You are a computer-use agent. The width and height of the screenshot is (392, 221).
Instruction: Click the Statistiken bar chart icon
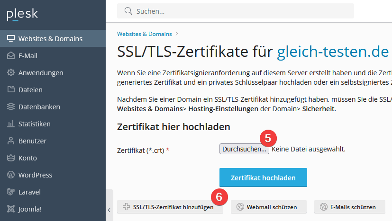(11, 124)
